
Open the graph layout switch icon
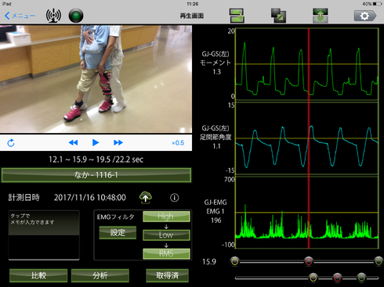(x=237, y=16)
